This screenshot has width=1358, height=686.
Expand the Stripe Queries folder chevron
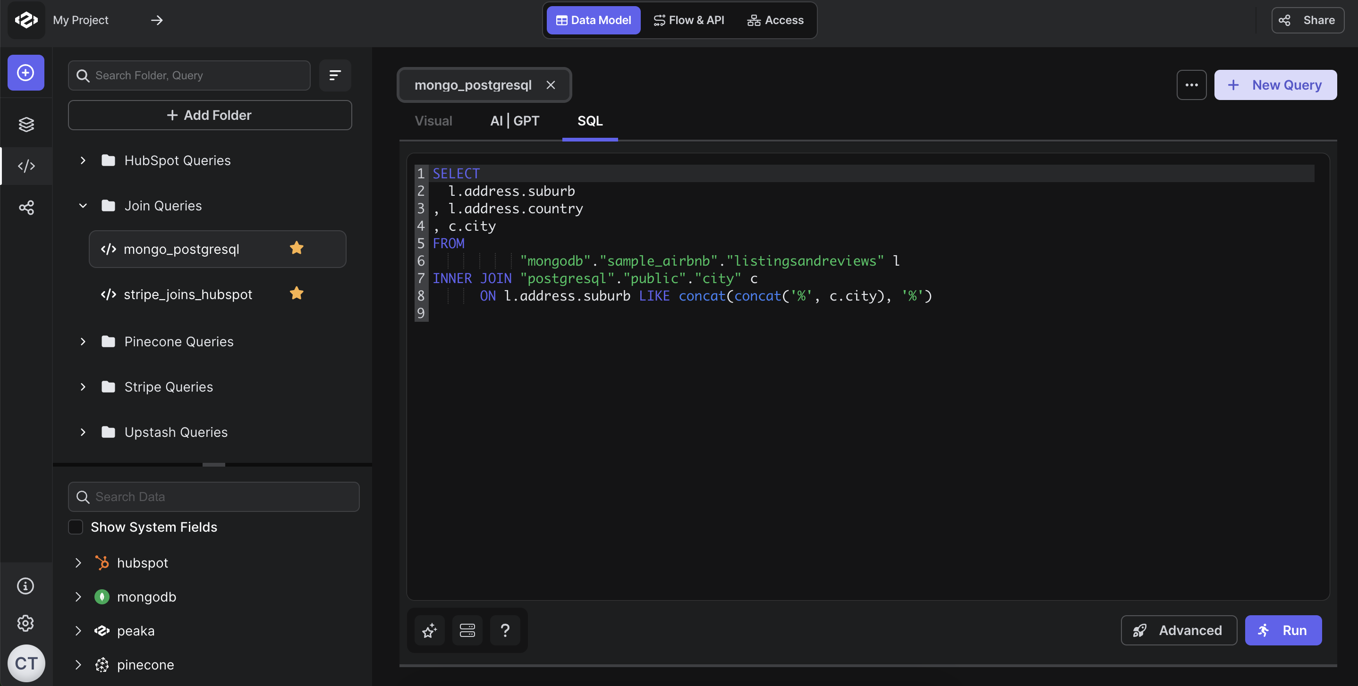point(83,387)
